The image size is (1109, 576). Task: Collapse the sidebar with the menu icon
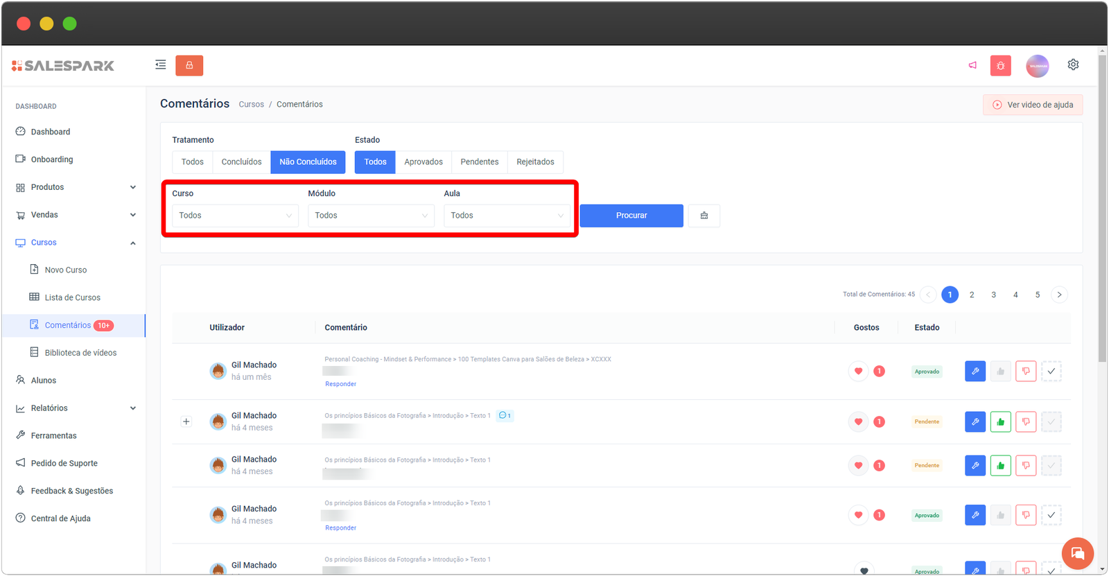click(x=161, y=65)
